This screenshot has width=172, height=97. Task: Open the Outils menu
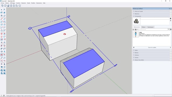(x=28, y=3)
